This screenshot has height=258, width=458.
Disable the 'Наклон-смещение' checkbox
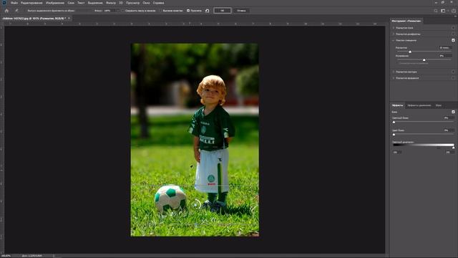click(453, 40)
